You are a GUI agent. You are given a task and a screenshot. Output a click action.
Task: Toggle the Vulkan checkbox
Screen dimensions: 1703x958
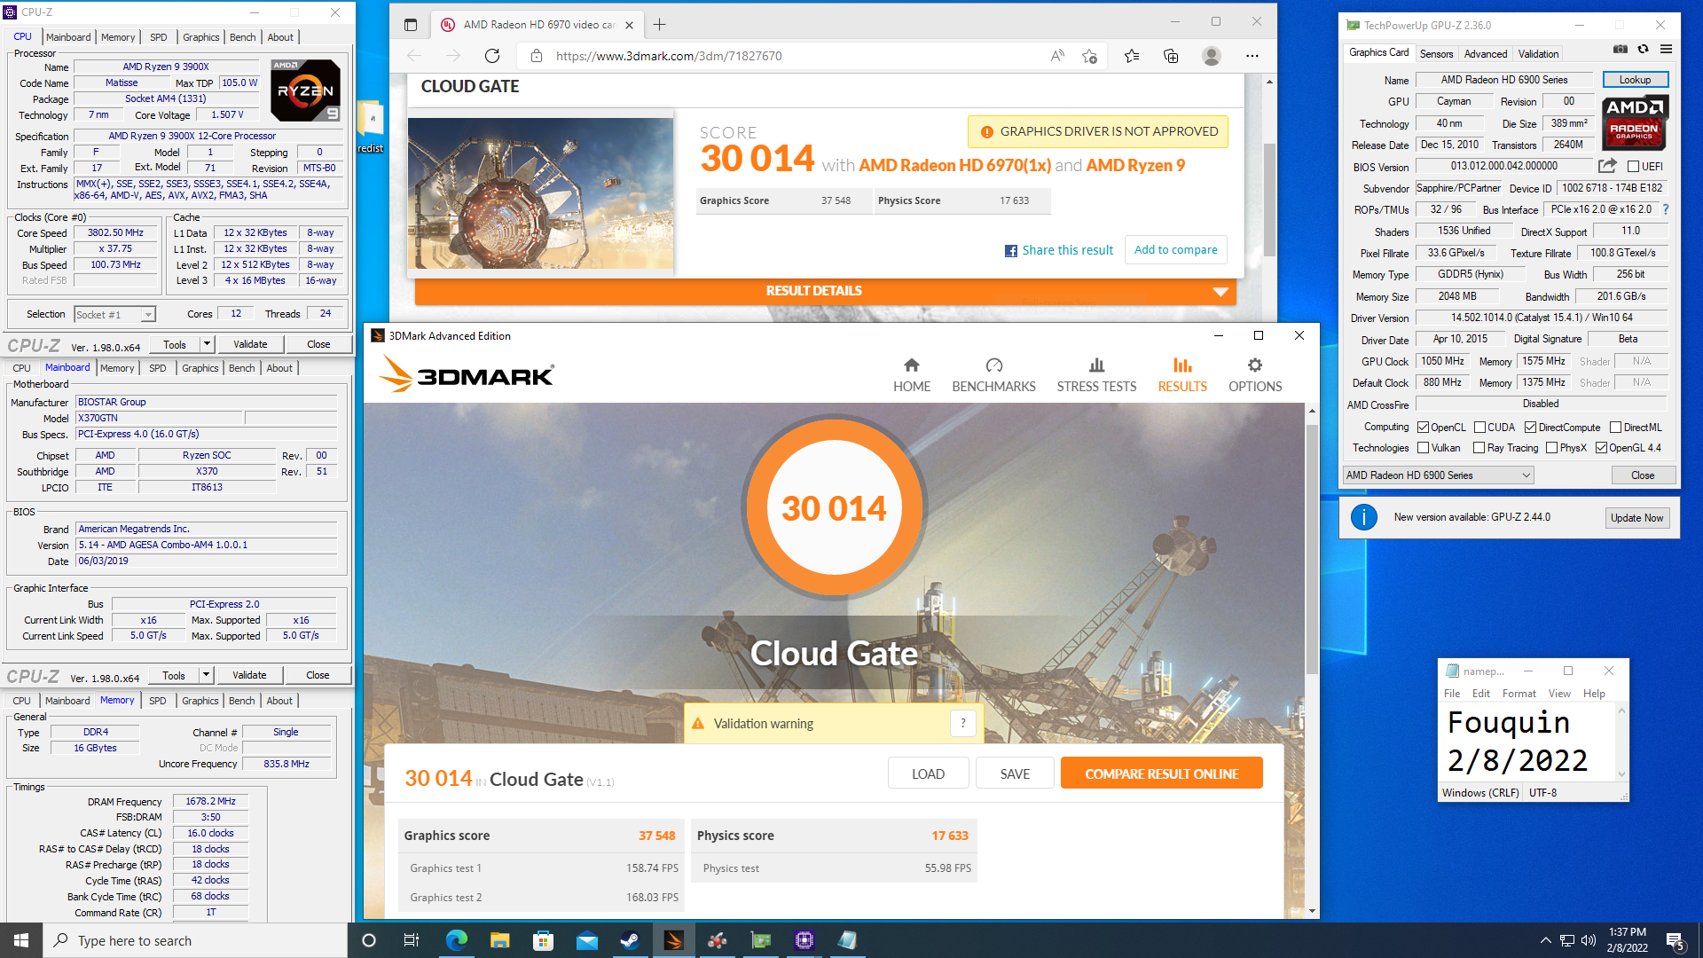pyautogui.click(x=1423, y=448)
